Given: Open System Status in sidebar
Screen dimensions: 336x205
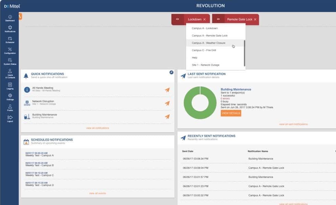Looking at the screenshot, I should pyautogui.click(x=10, y=62).
